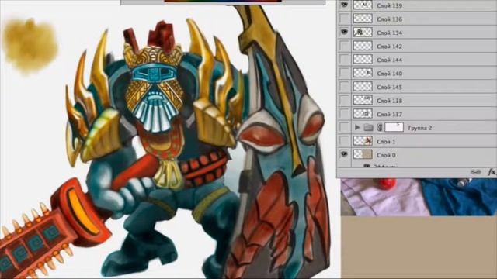Select thumbnail of layer Слой 137

pos(363,114)
